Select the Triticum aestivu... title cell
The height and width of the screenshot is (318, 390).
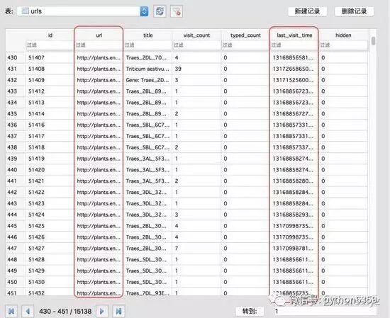(x=147, y=69)
